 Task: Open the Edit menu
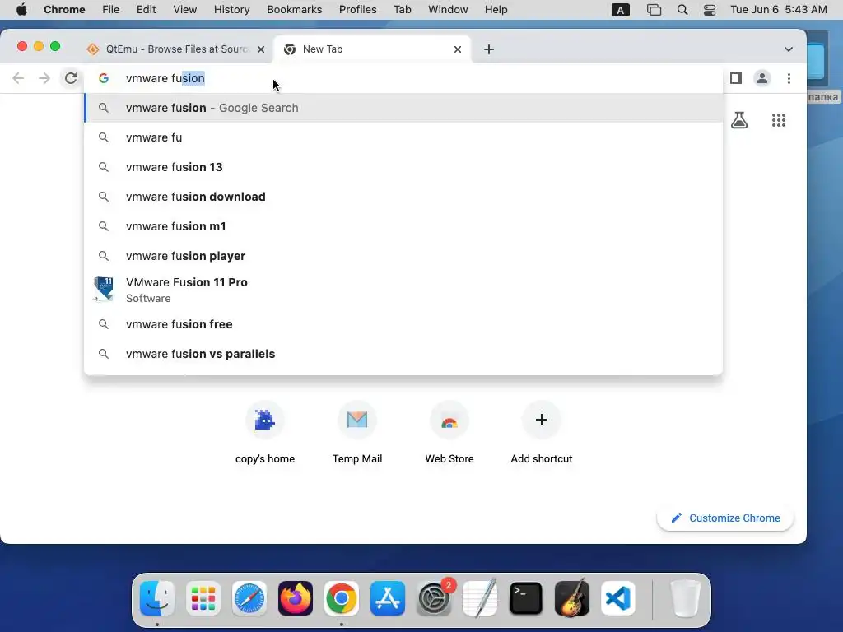click(146, 10)
